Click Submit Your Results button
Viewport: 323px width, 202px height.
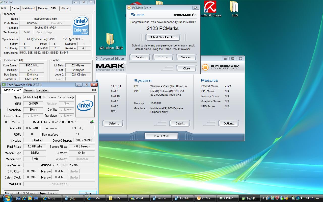(163, 37)
